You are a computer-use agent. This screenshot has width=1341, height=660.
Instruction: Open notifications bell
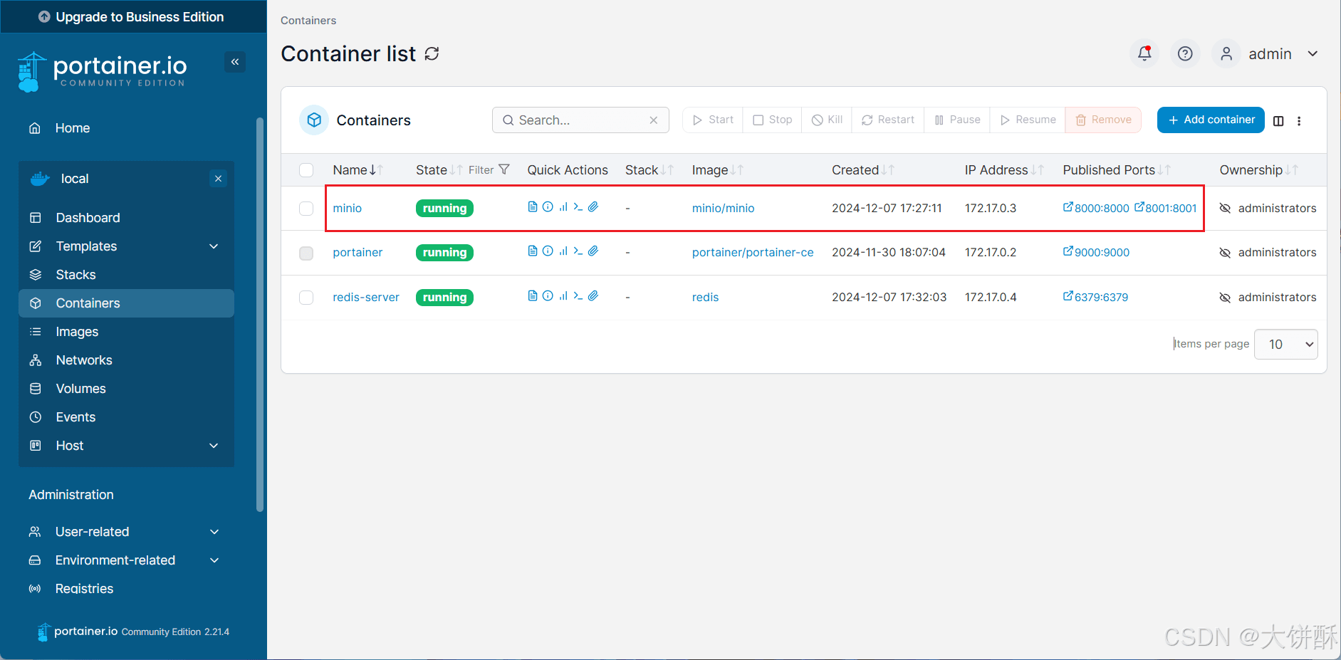click(x=1144, y=53)
